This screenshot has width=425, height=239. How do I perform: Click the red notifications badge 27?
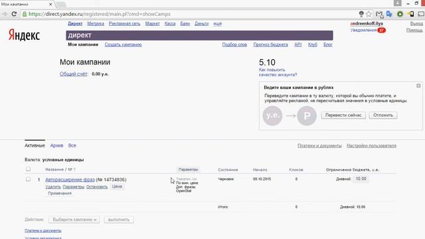click(x=381, y=30)
